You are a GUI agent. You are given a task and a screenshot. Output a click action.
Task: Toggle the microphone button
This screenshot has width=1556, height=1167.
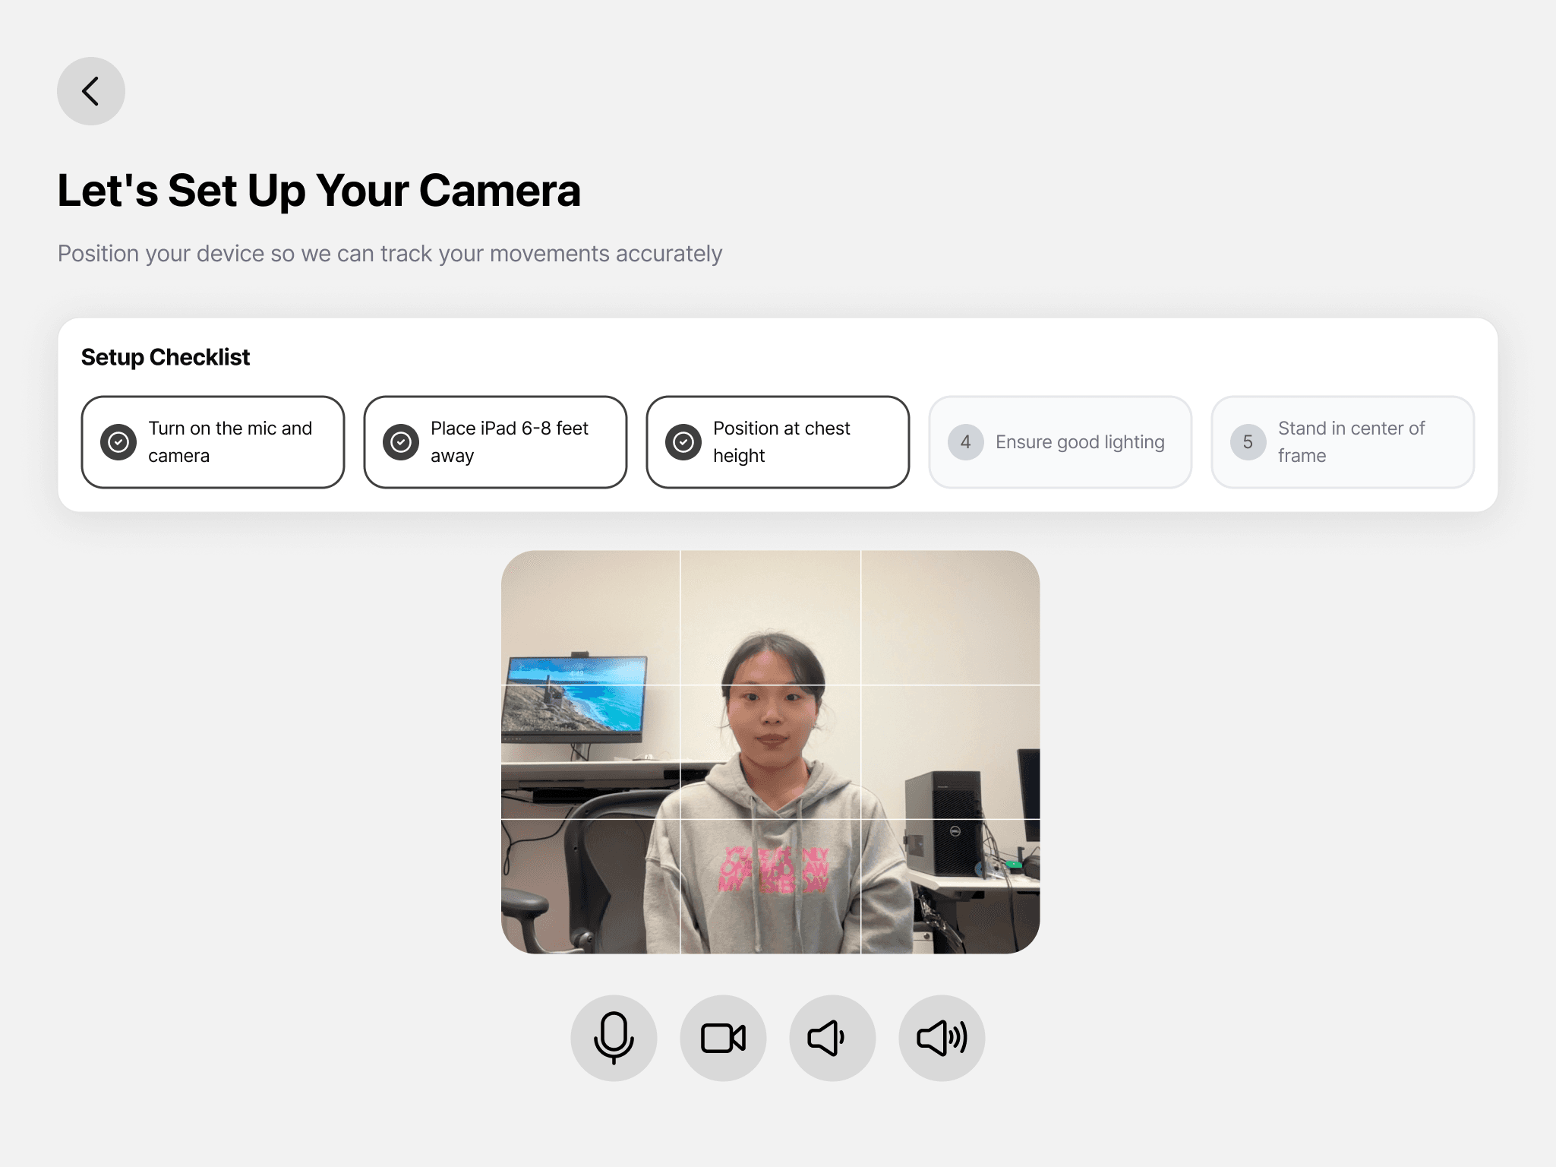614,1038
